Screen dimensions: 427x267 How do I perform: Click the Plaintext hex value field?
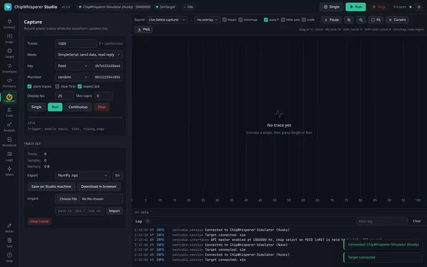pos(107,77)
